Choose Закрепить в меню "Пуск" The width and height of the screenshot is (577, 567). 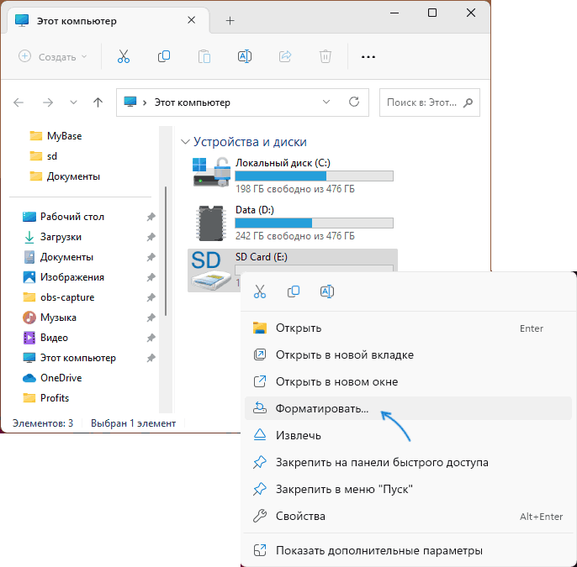tap(408, 489)
